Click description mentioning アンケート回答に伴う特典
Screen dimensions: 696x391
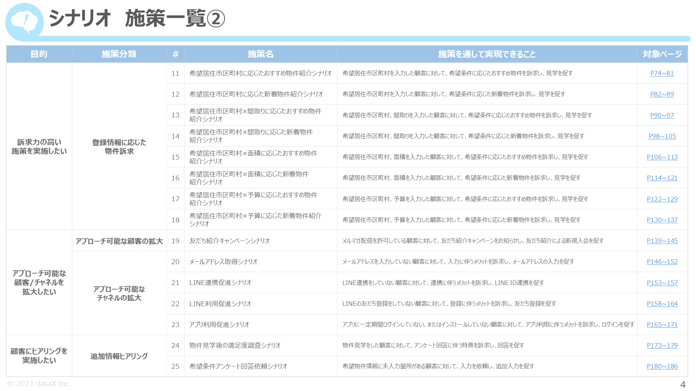click(433, 345)
